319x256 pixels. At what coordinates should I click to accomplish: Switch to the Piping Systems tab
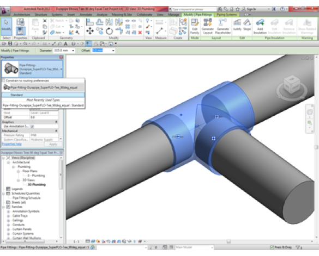[227, 15]
